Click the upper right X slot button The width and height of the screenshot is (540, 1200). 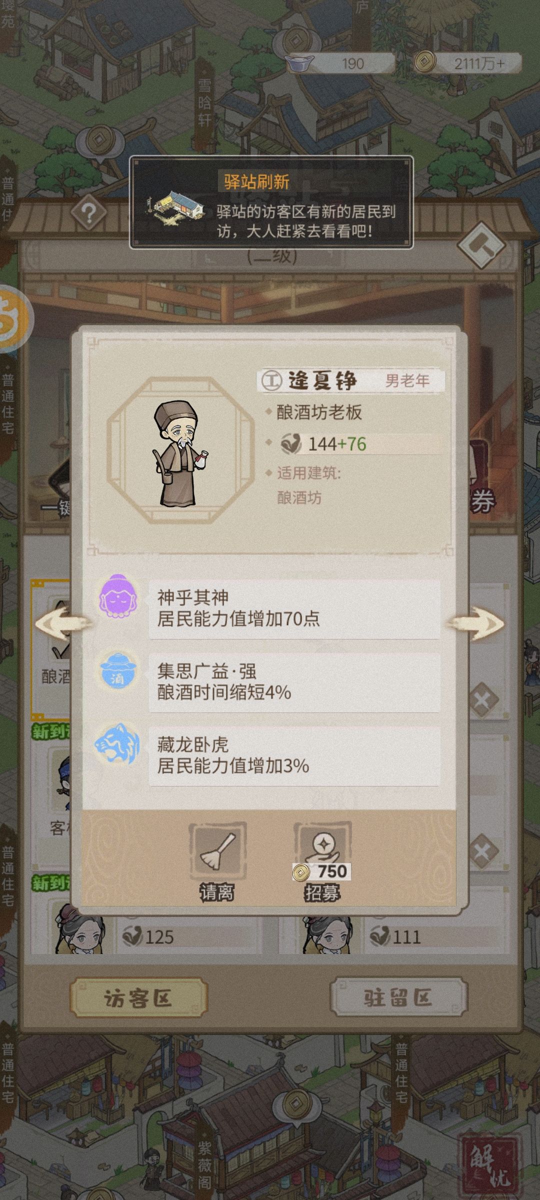[482, 700]
